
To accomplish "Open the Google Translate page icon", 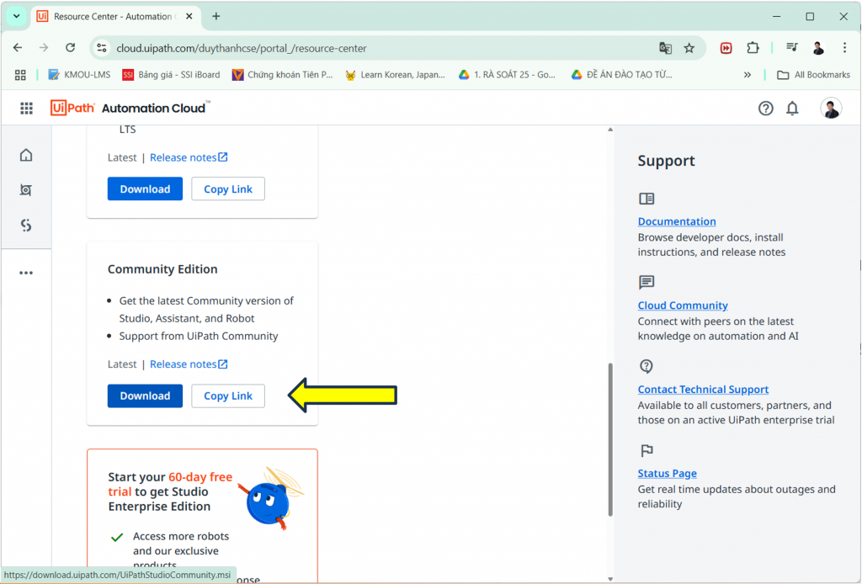I will click(665, 48).
